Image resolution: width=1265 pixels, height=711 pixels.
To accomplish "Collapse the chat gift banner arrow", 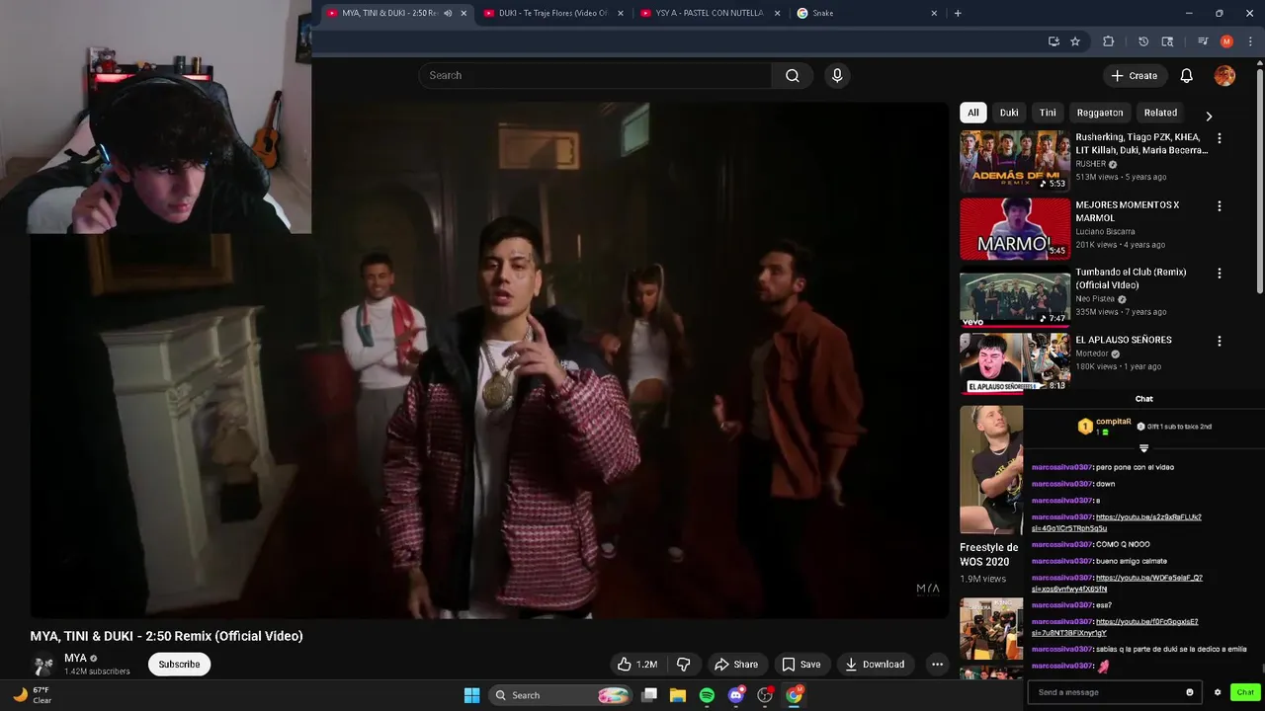I will pos(1143,448).
